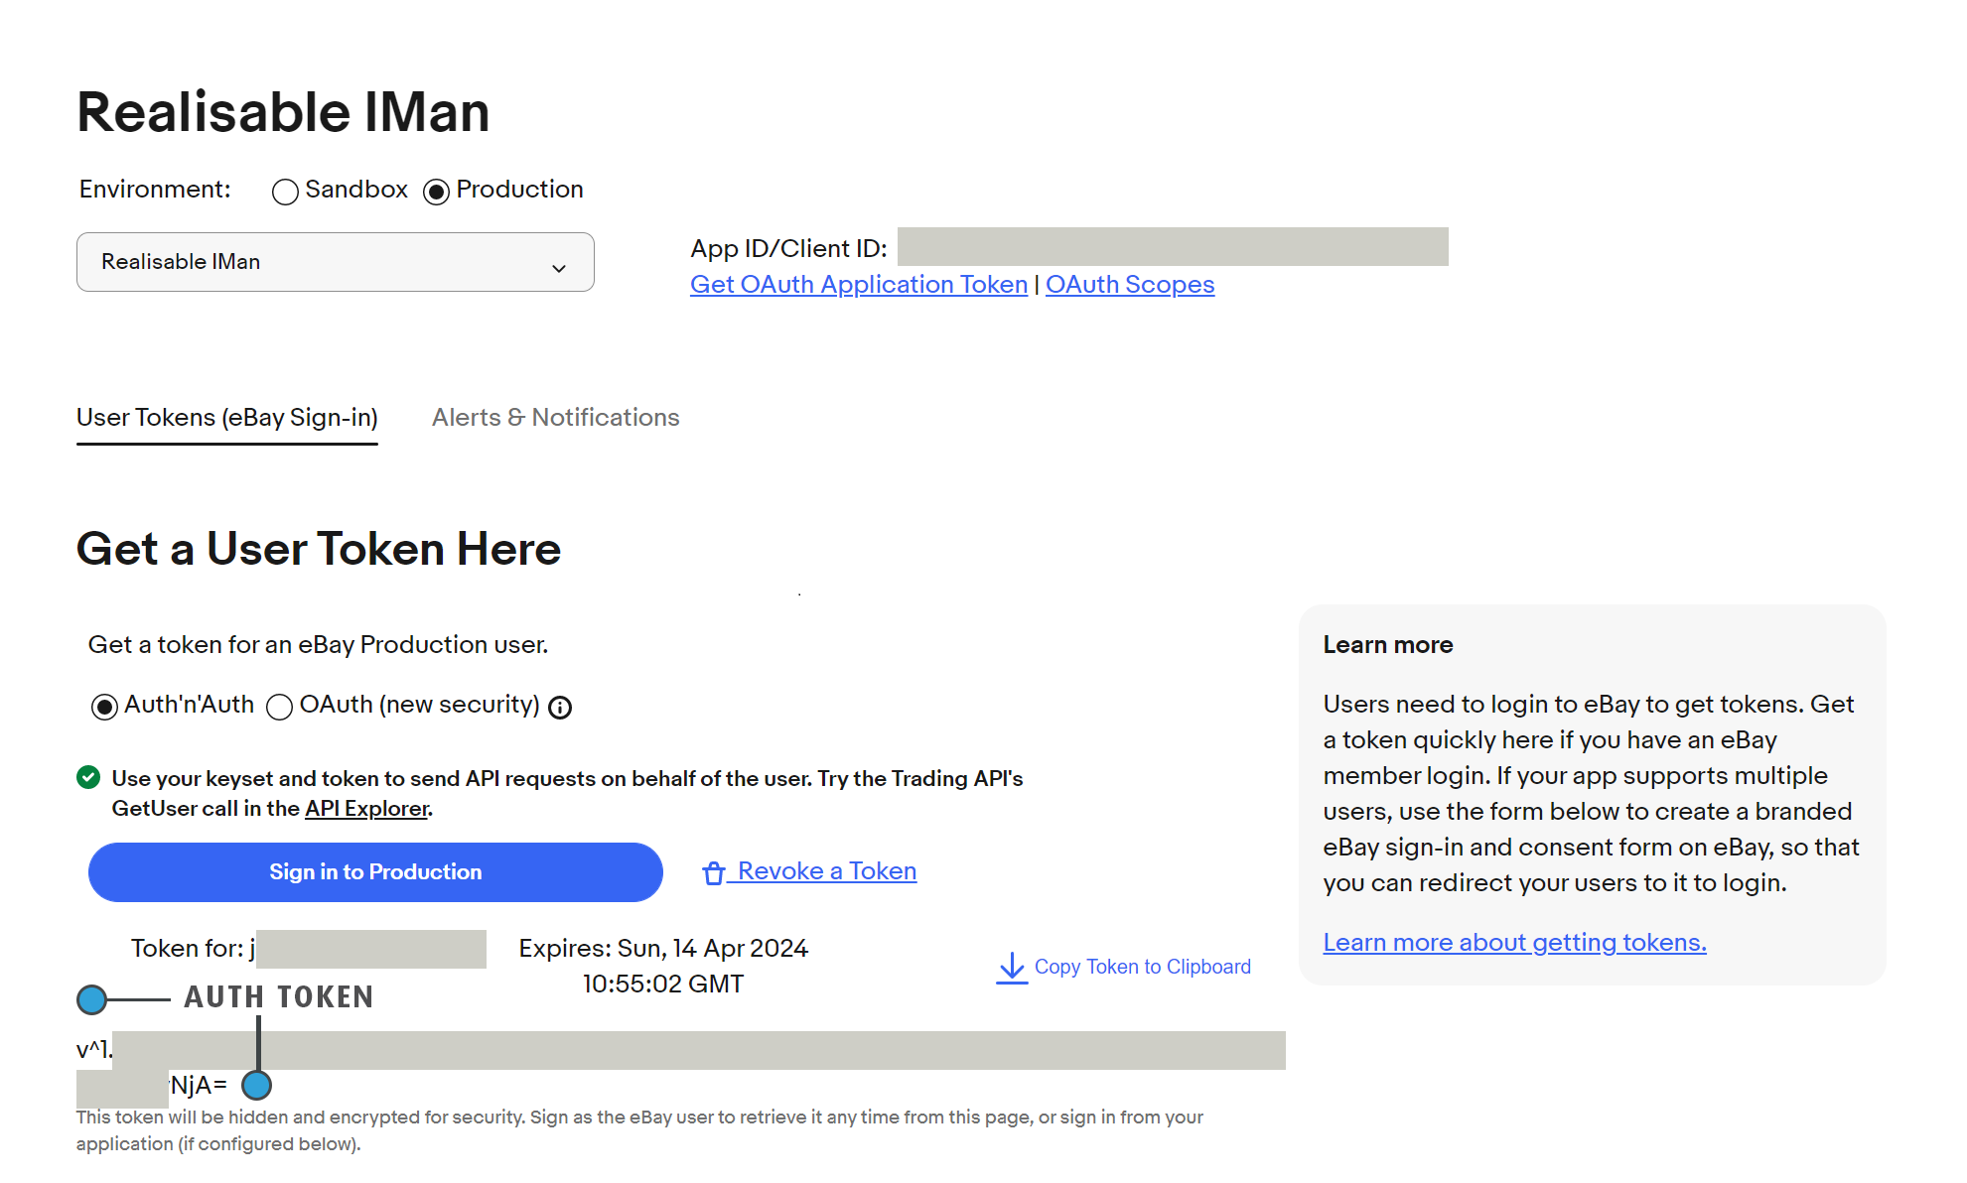Follow the API Explorer link
This screenshot has height=1183, width=1967.
pos(366,809)
